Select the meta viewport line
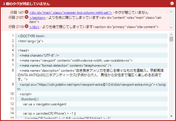176x121 pixels. (92, 61)
